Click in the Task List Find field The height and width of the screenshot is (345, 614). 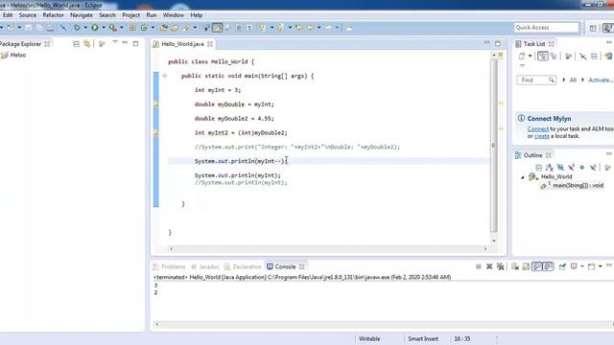[x=536, y=80]
